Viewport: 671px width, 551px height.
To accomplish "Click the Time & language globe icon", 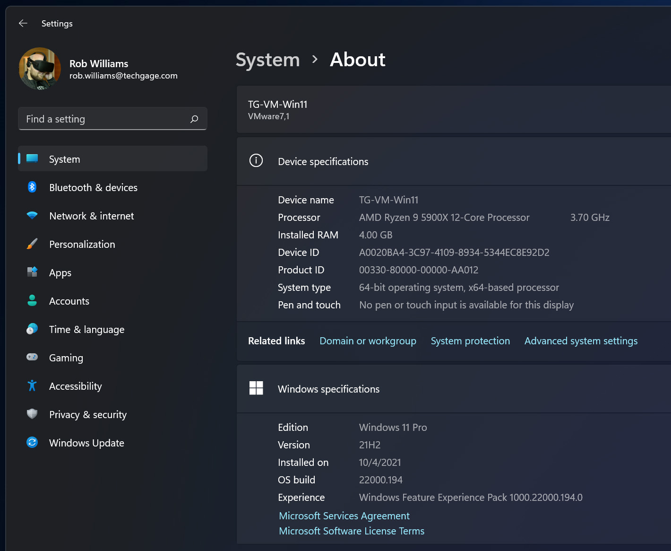I will 32,329.
